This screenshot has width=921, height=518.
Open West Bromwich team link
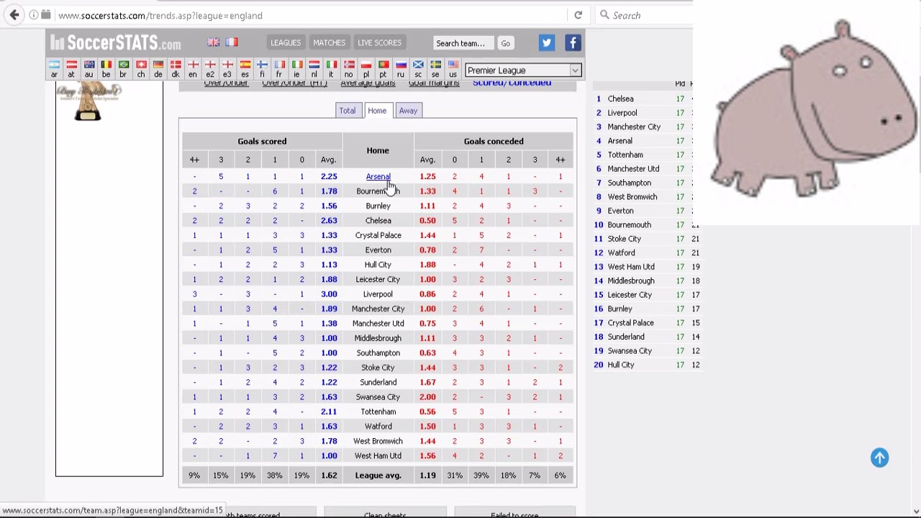pyautogui.click(x=378, y=441)
